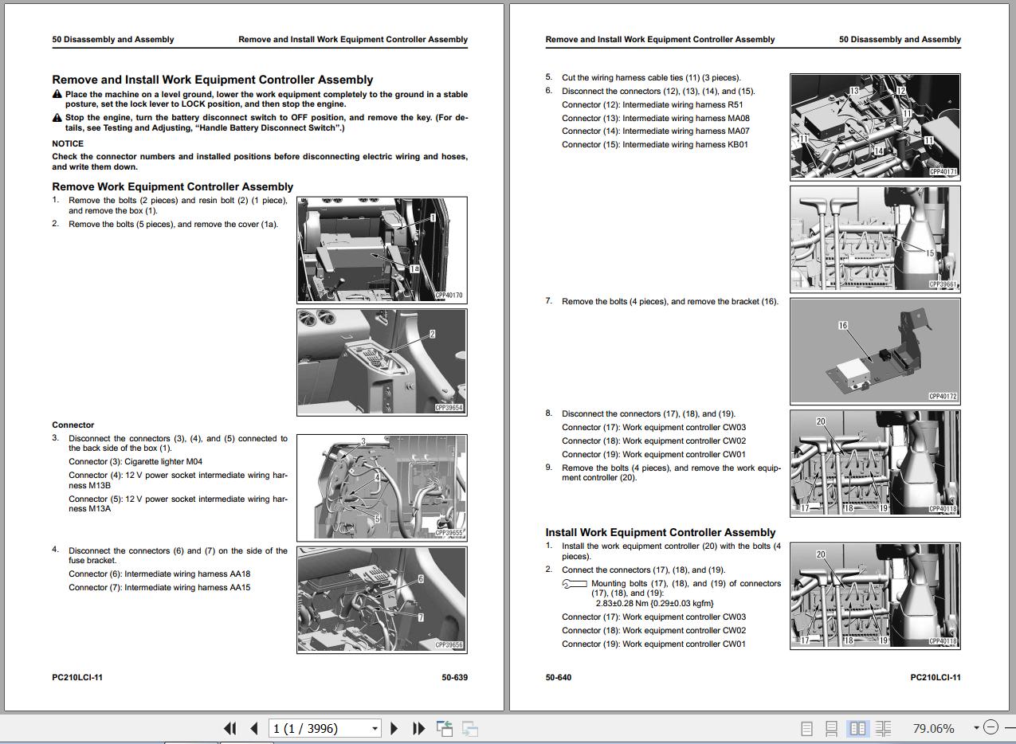
Task: Click the heading 'Remove and Install Work Equipment Controller Assembly'
Action: [x=213, y=80]
